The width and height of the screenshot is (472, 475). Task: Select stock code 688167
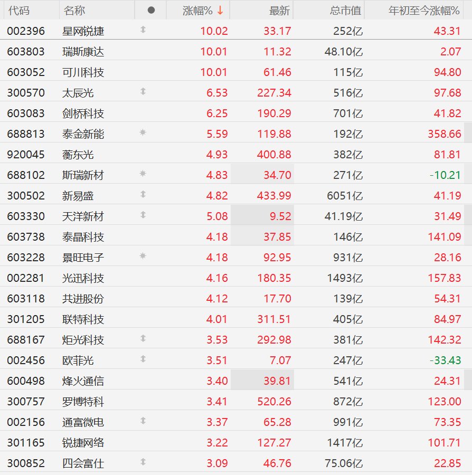(x=26, y=340)
